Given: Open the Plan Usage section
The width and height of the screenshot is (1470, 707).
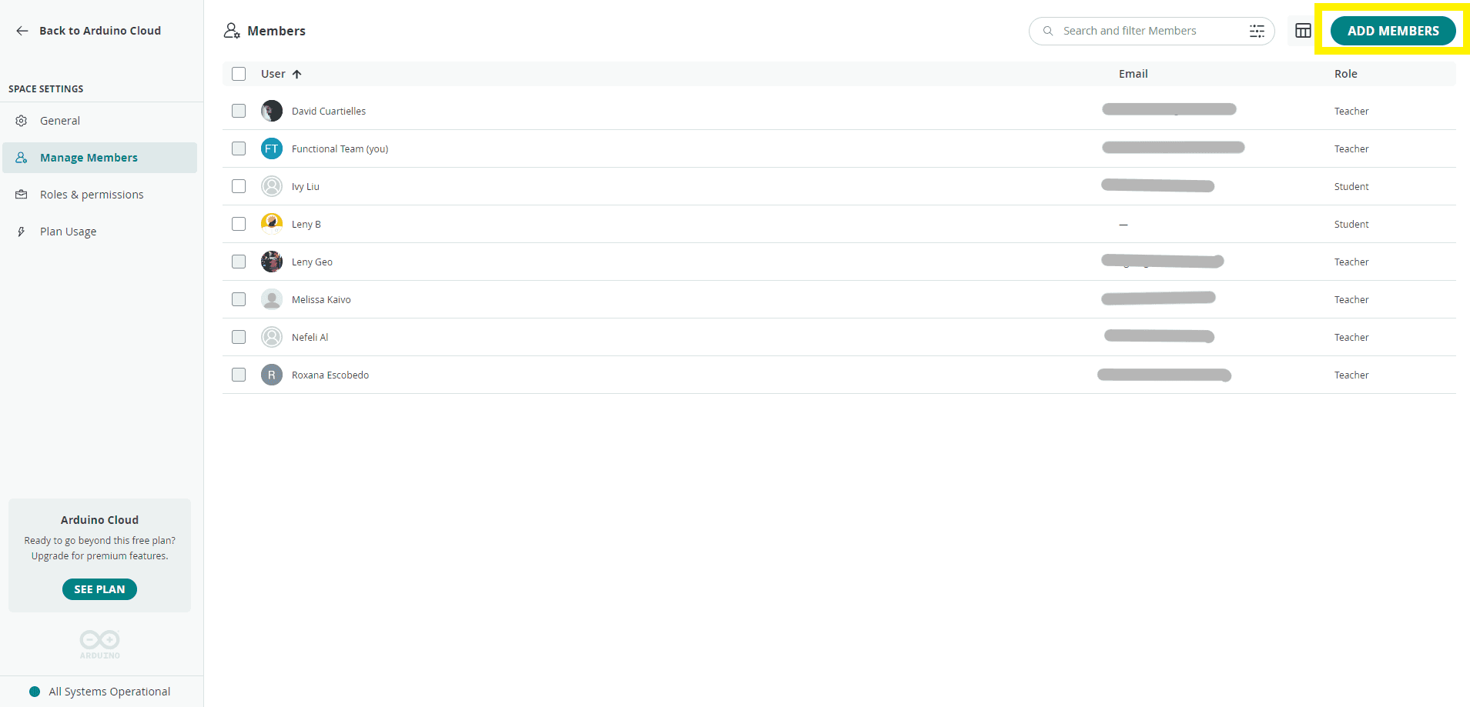Looking at the screenshot, I should pyautogui.click(x=68, y=231).
